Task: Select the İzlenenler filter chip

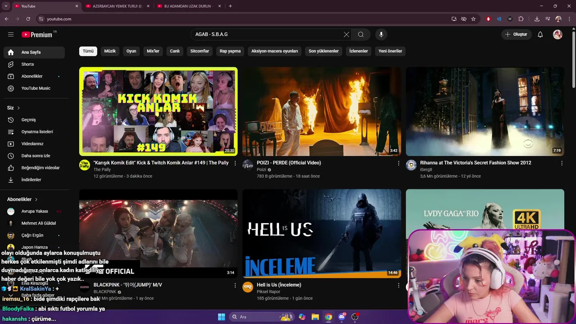Action: coord(359,51)
